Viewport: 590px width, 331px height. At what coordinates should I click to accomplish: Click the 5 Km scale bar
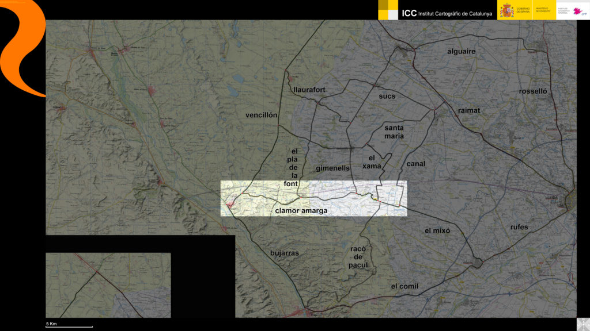tap(69, 325)
